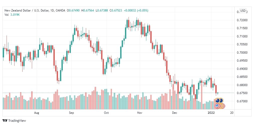This screenshot has width=254, height=125.
Task: Click the Oct label on time axis
Action: (x=106, y=113)
